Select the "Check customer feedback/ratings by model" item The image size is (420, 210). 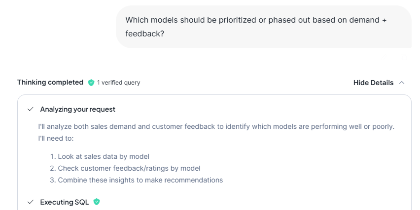coord(129,168)
